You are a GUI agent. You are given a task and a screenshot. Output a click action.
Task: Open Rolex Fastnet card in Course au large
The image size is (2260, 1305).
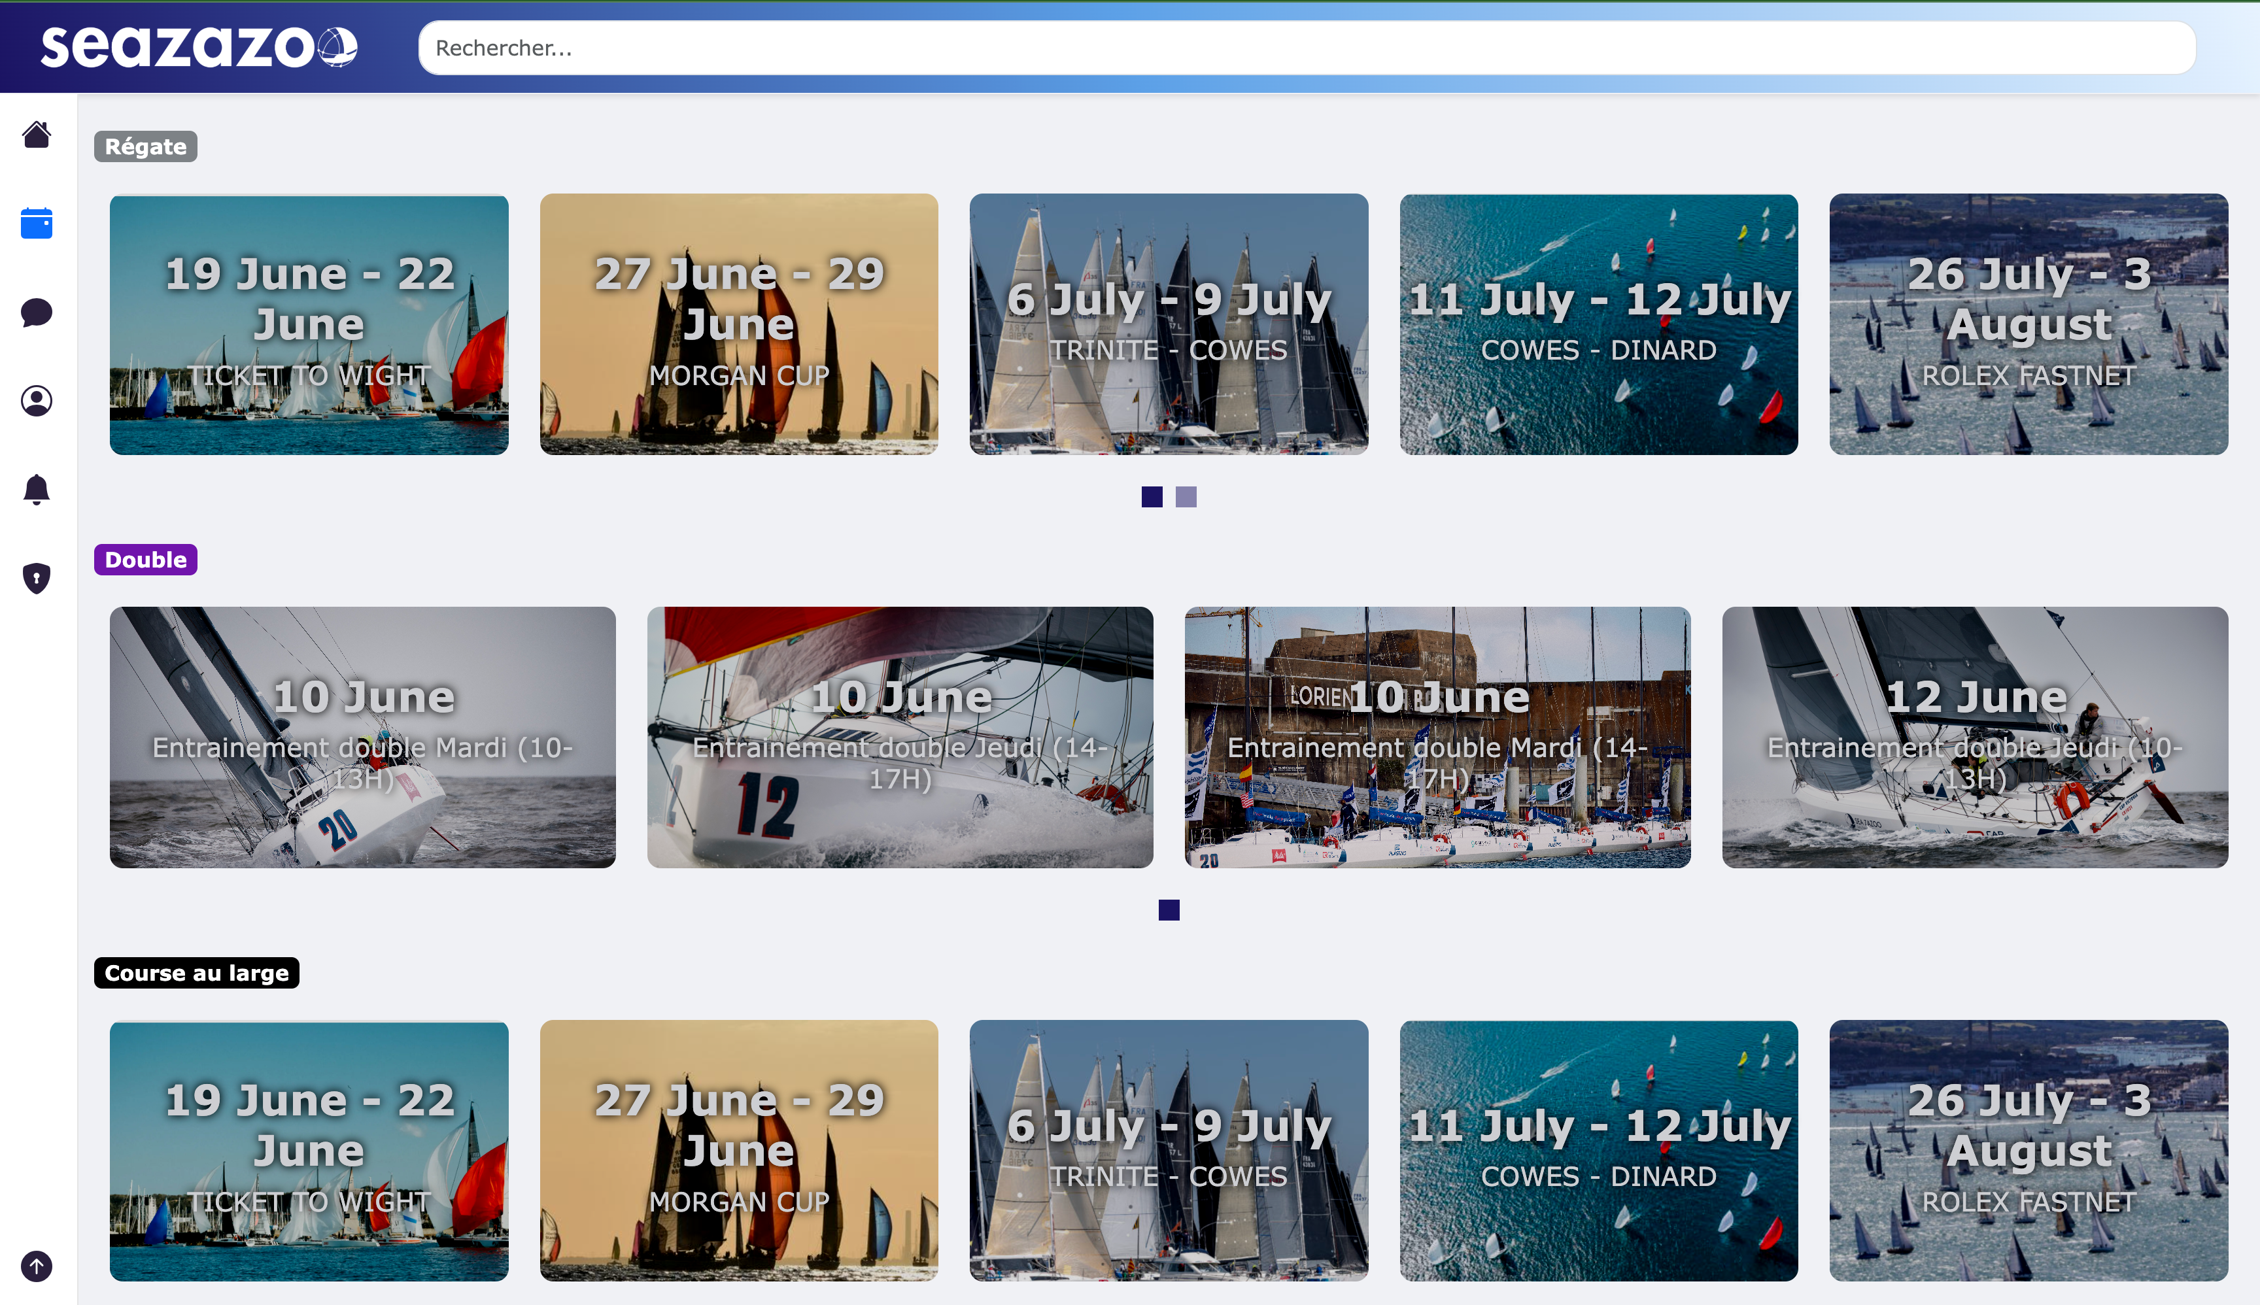coord(2028,1150)
